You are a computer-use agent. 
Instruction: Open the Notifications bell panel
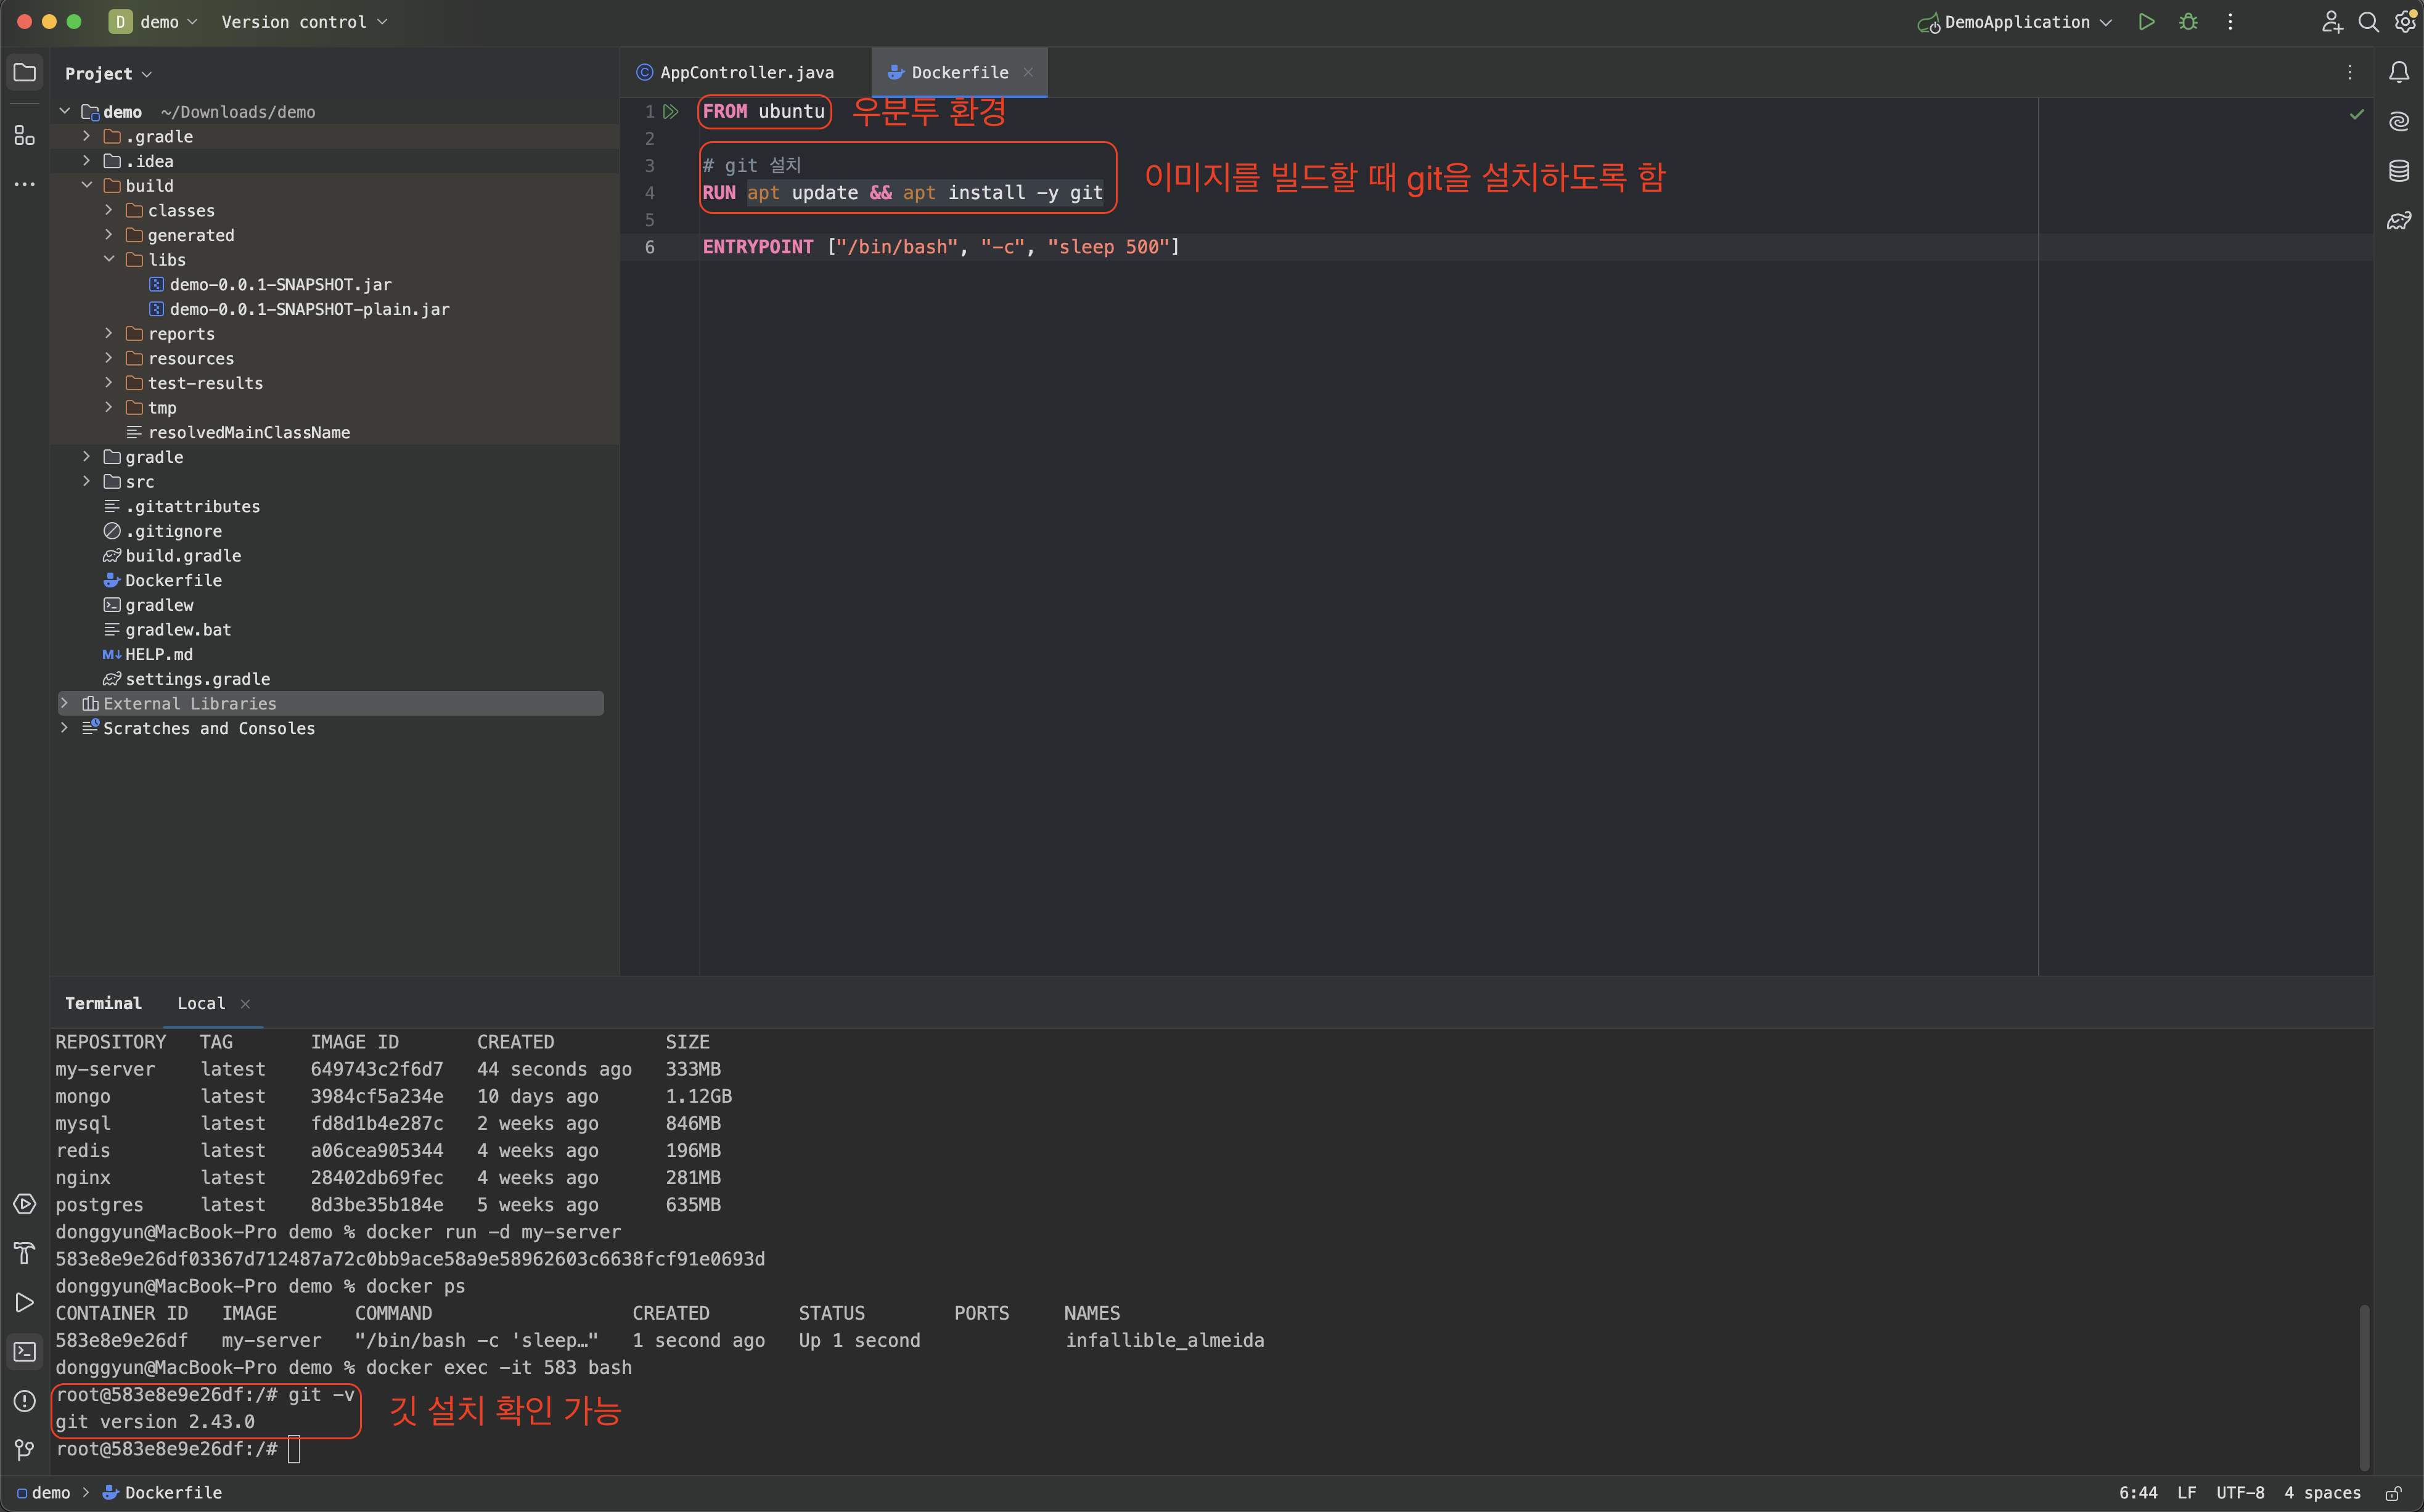coord(2399,72)
